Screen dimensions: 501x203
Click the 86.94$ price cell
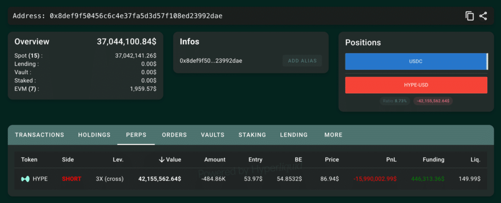coord(330,179)
